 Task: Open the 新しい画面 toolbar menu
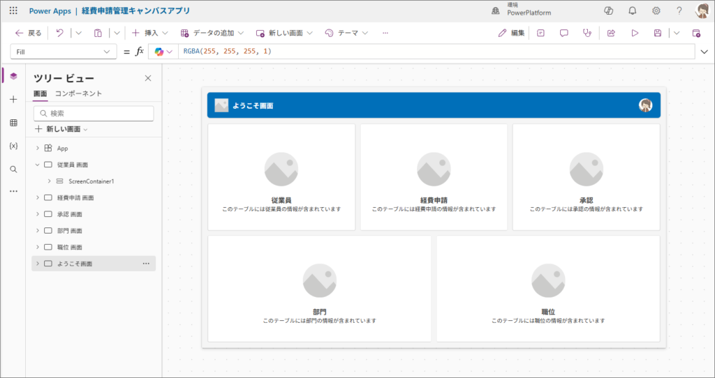point(284,33)
